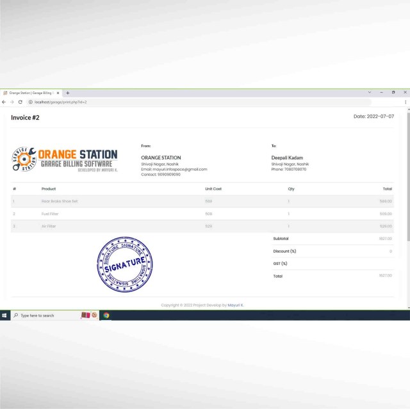Viewport: 410px width, 409px height.
Task: Maximize the browser window
Action: [393, 92]
